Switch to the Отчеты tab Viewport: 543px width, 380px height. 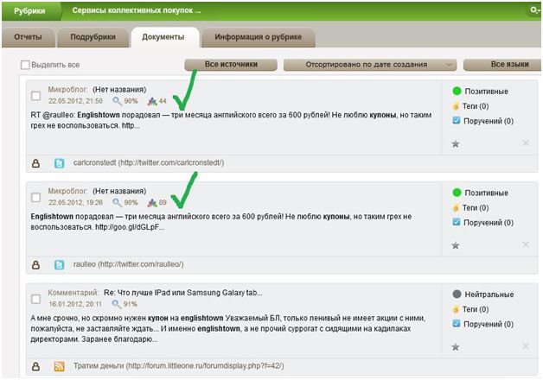(x=28, y=37)
